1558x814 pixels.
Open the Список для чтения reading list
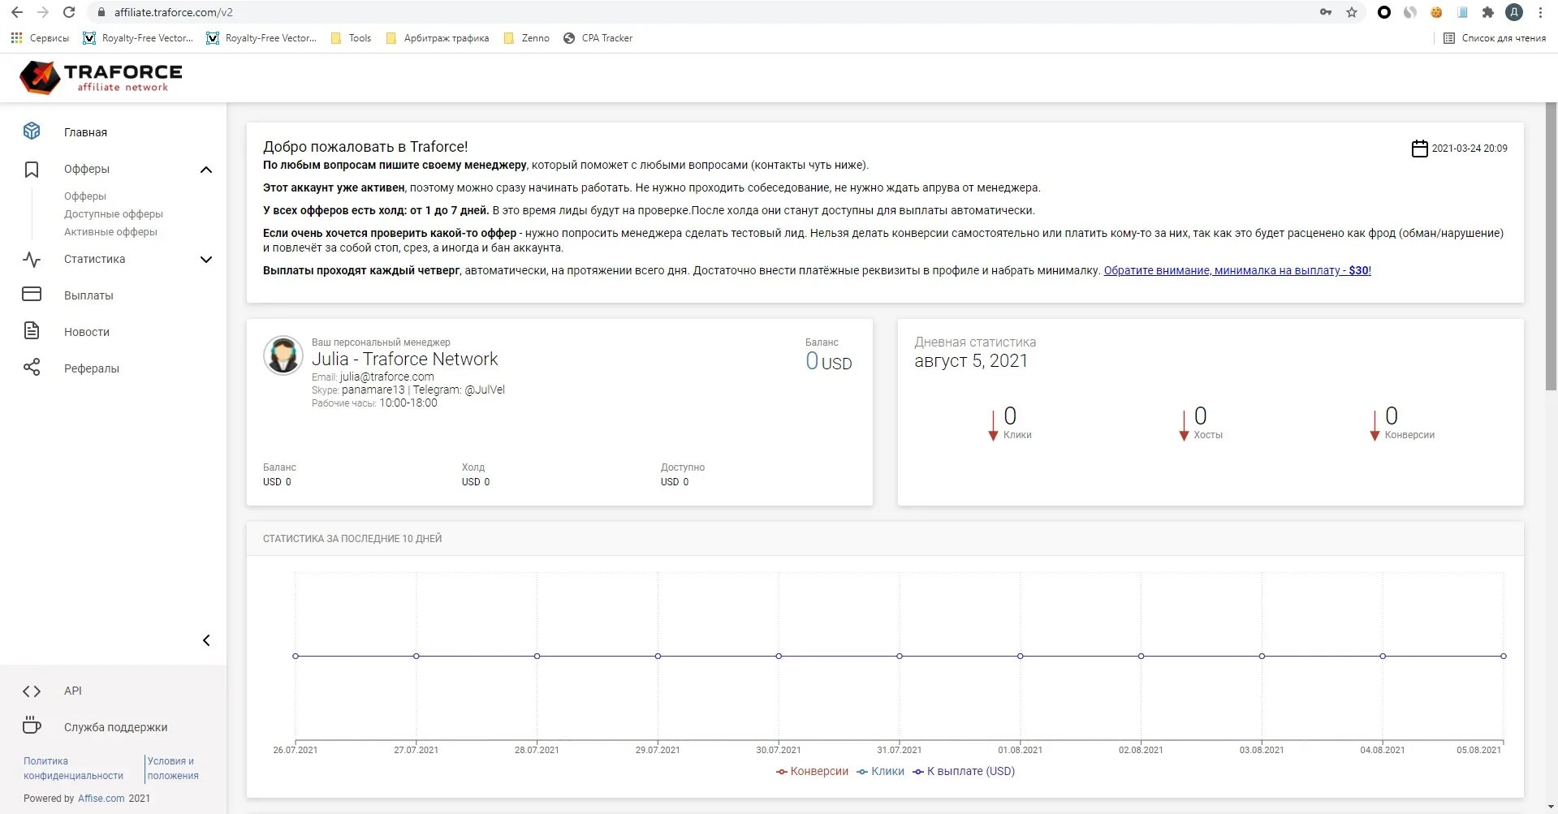click(x=1495, y=38)
